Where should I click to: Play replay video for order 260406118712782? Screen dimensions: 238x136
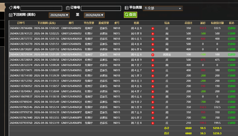pos(153,81)
